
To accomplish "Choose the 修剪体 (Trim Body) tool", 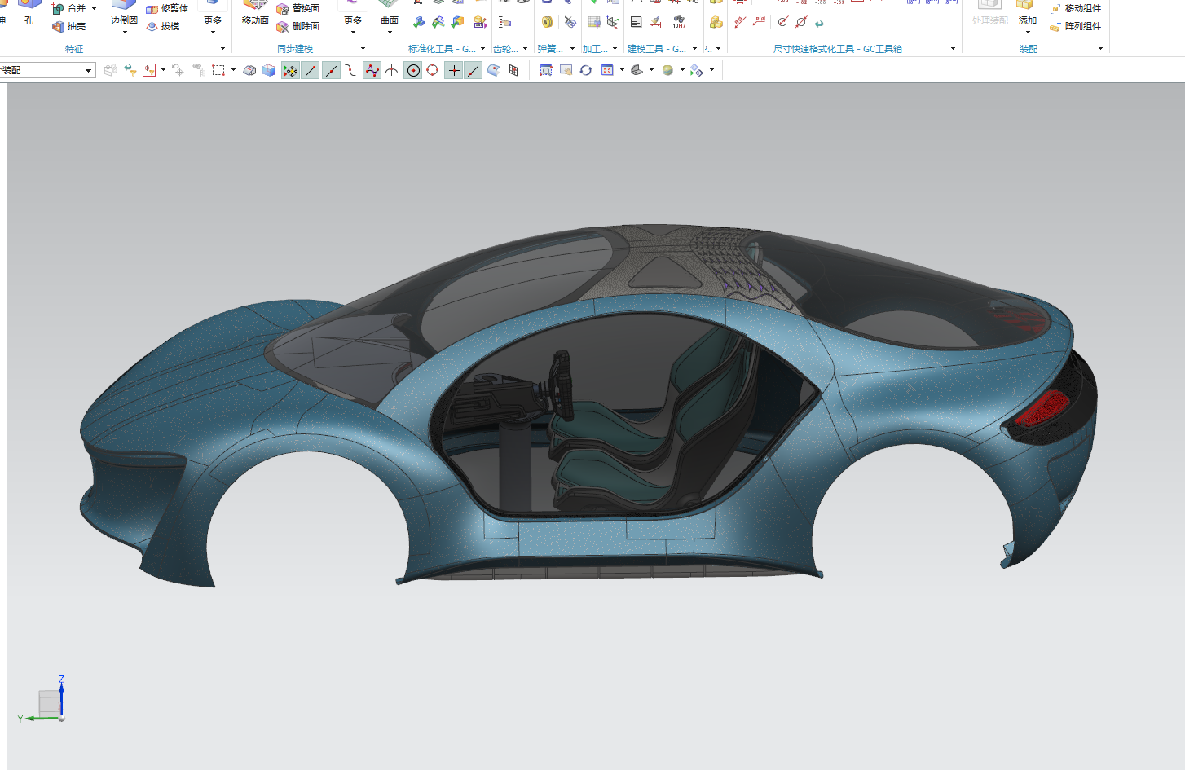I will pyautogui.click(x=167, y=8).
